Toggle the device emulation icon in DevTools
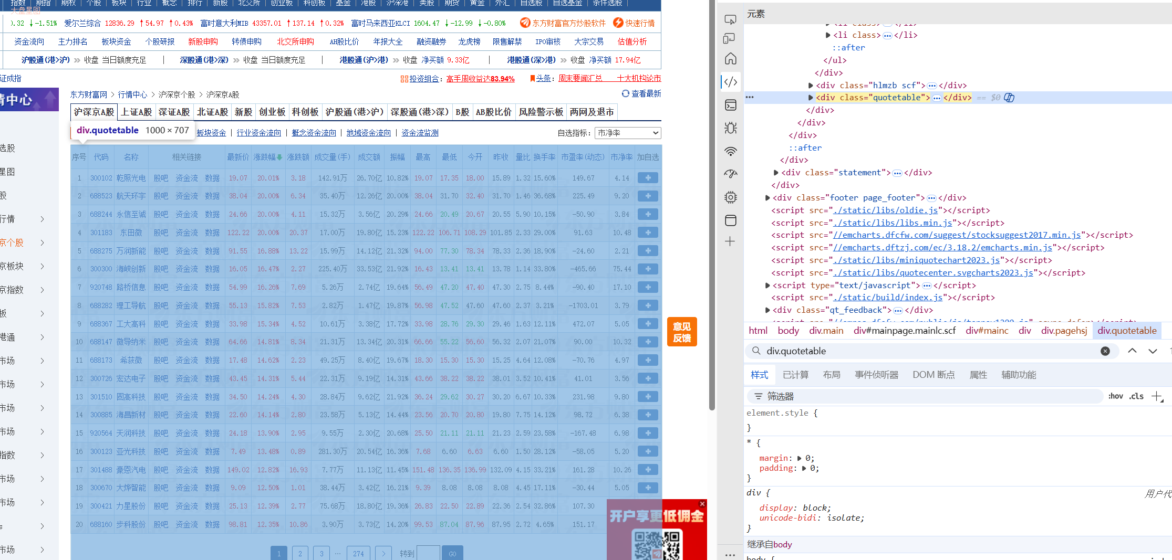Viewport: 1172px width, 560px height. 729,38
